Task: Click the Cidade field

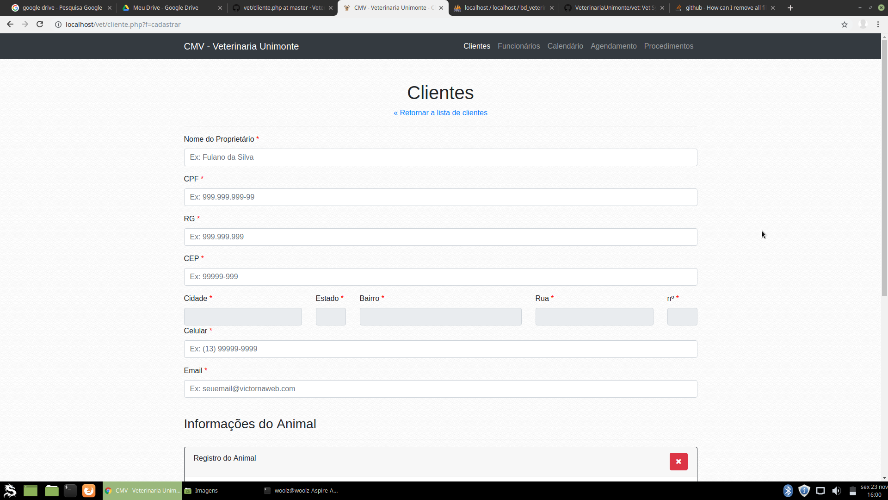Action: click(x=243, y=317)
